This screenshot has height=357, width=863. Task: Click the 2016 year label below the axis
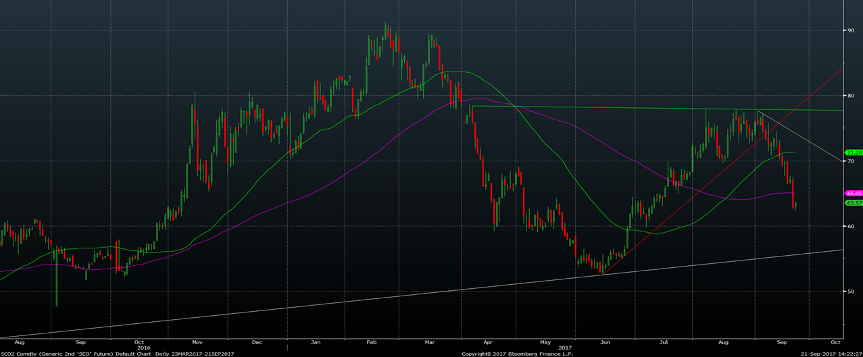point(143,348)
